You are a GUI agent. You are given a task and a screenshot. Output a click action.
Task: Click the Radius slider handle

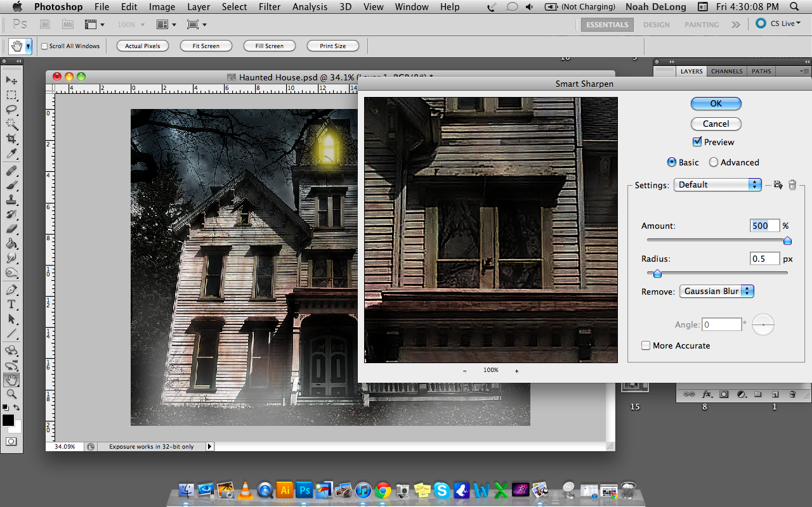(x=657, y=274)
